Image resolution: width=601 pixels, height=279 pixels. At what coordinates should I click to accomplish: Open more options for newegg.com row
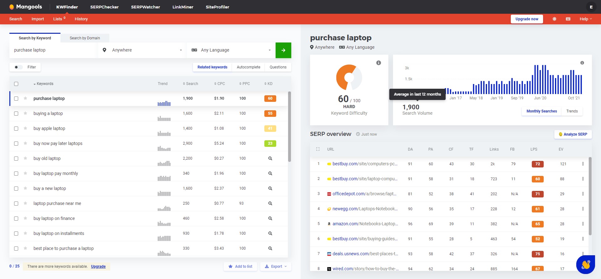pyautogui.click(x=583, y=209)
